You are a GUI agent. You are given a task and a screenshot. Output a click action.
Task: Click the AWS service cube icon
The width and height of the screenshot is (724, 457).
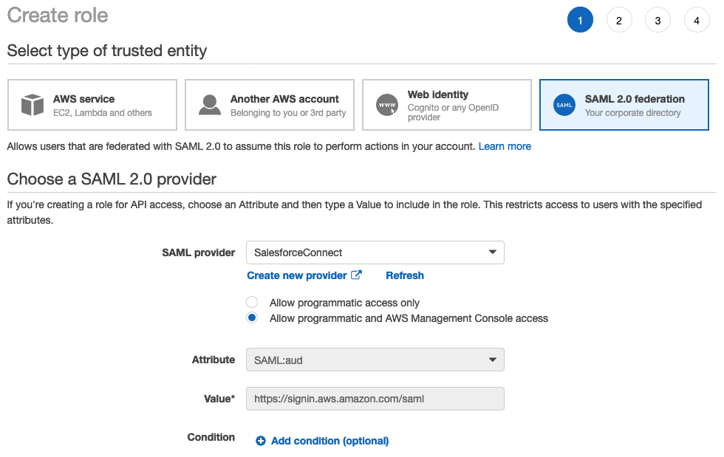33,105
